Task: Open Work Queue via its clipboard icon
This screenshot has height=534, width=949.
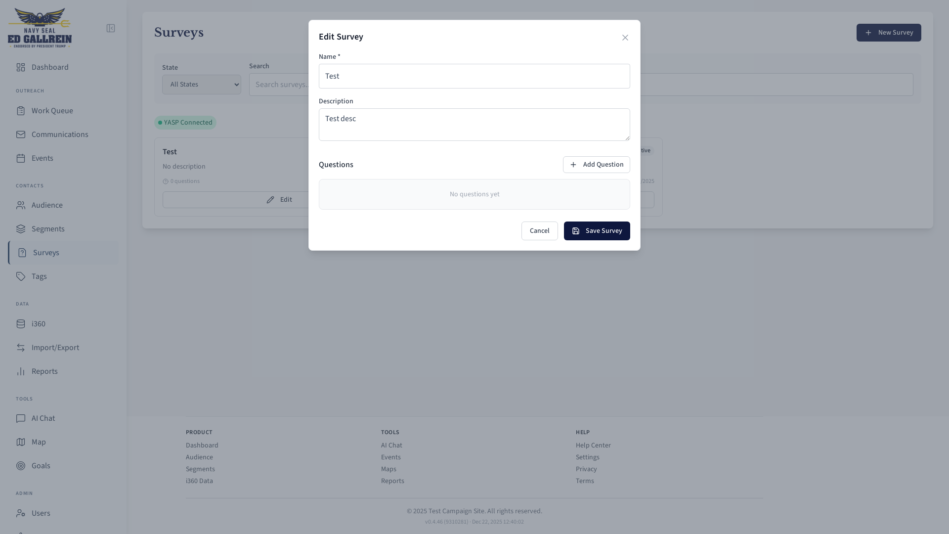Action: (21, 111)
